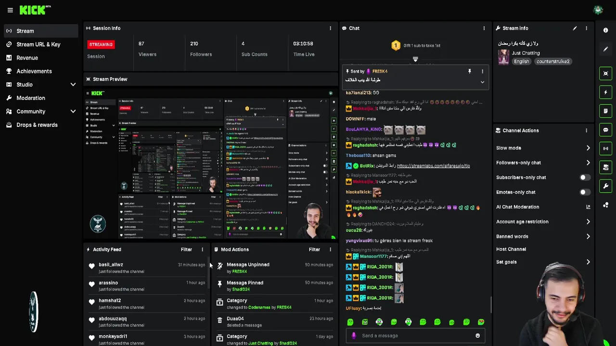Open AI Chat Moderation external link icon

tap(588, 207)
